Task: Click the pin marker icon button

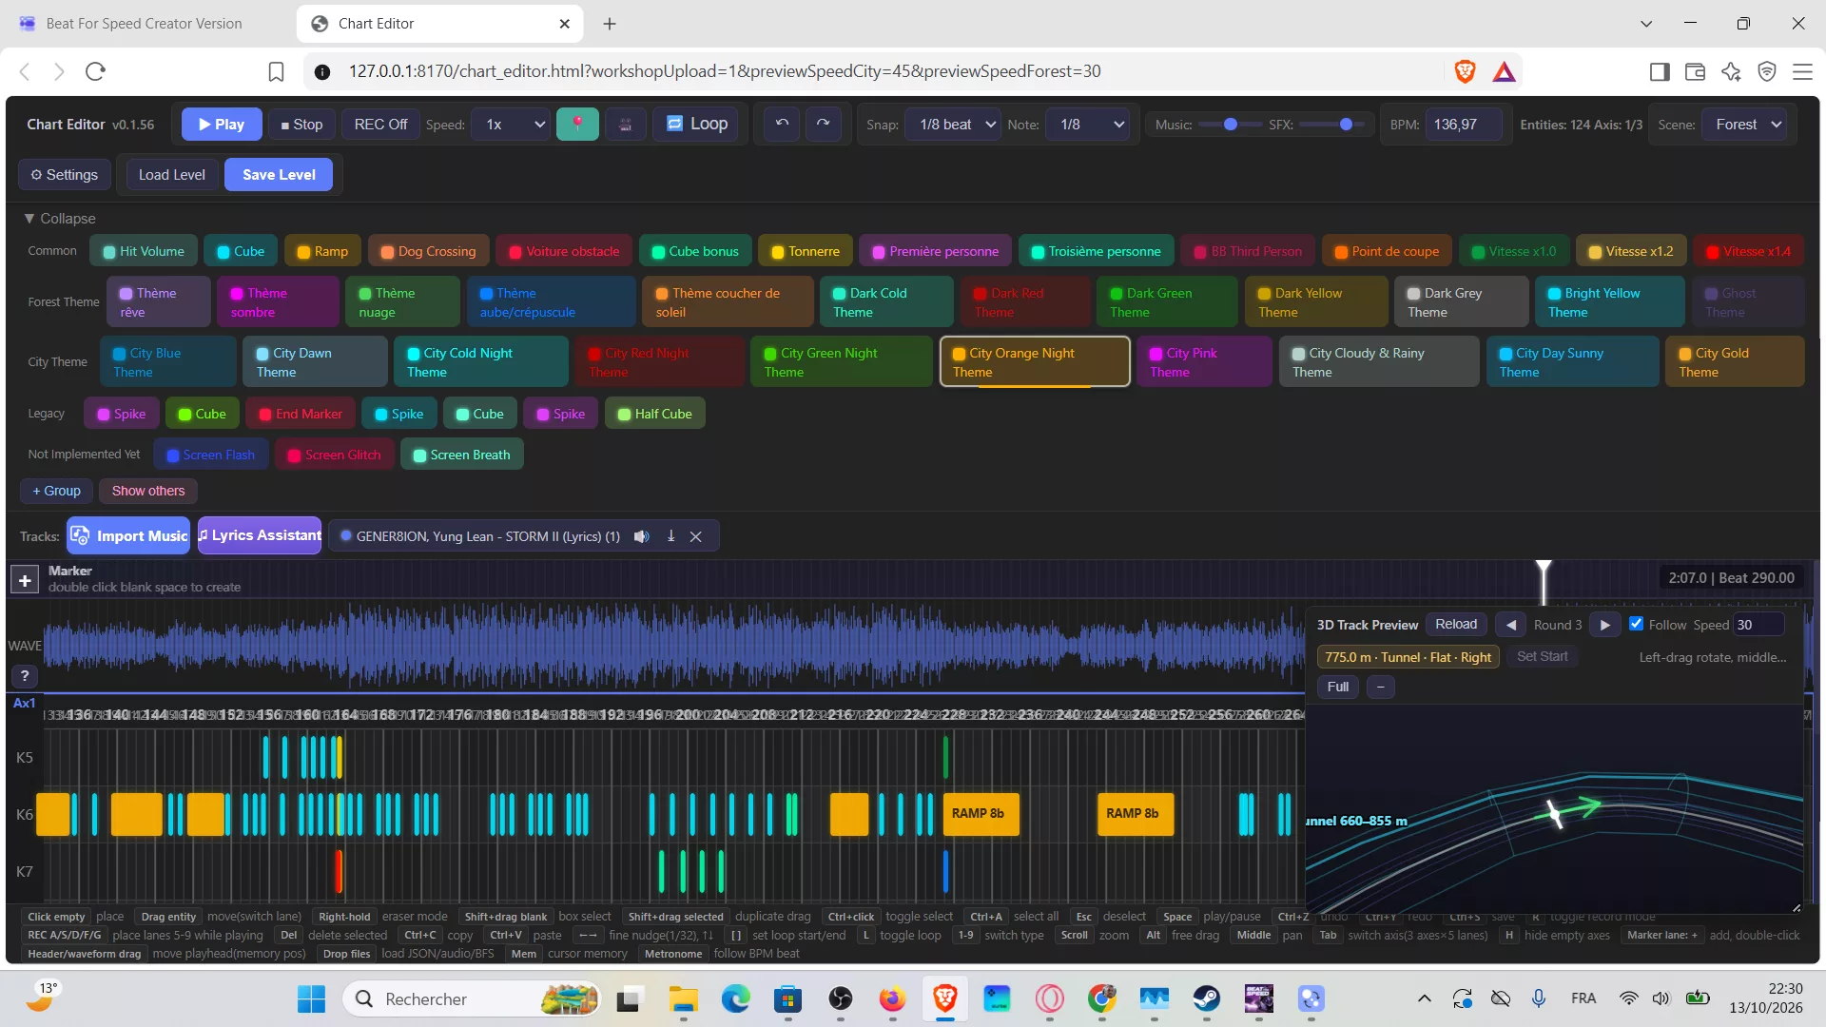Action: pos(577,124)
